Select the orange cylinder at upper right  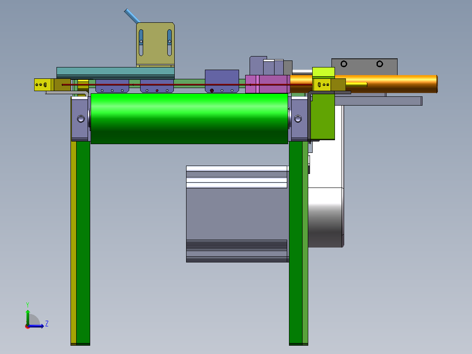tap(394, 83)
